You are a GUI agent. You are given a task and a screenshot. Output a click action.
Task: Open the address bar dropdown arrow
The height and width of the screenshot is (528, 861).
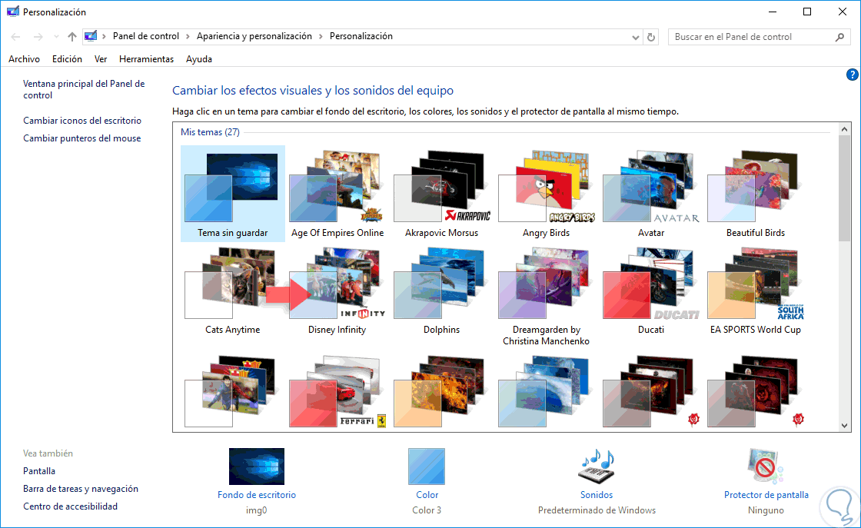pyautogui.click(x=635, y=36)
